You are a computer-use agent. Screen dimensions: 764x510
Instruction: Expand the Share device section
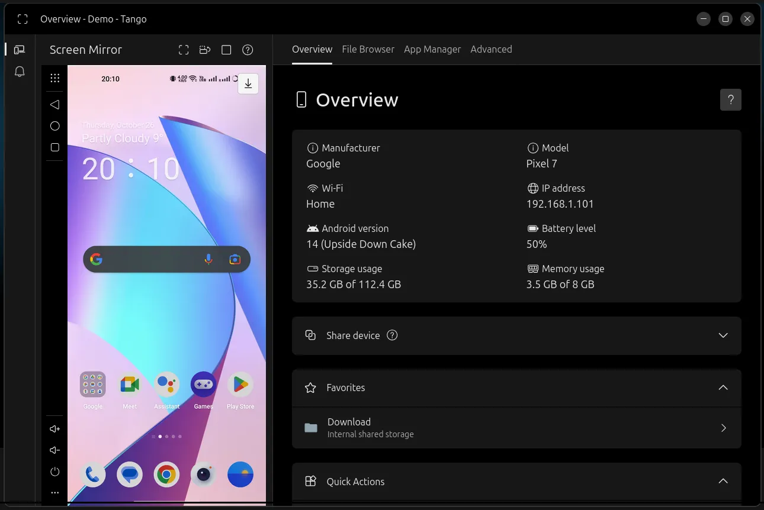[723, 335]
